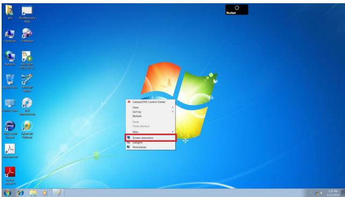The width and height of the screenshot is (345, 197).
Task: Select the MSI logo gadget shortcut
Action: 10,130
